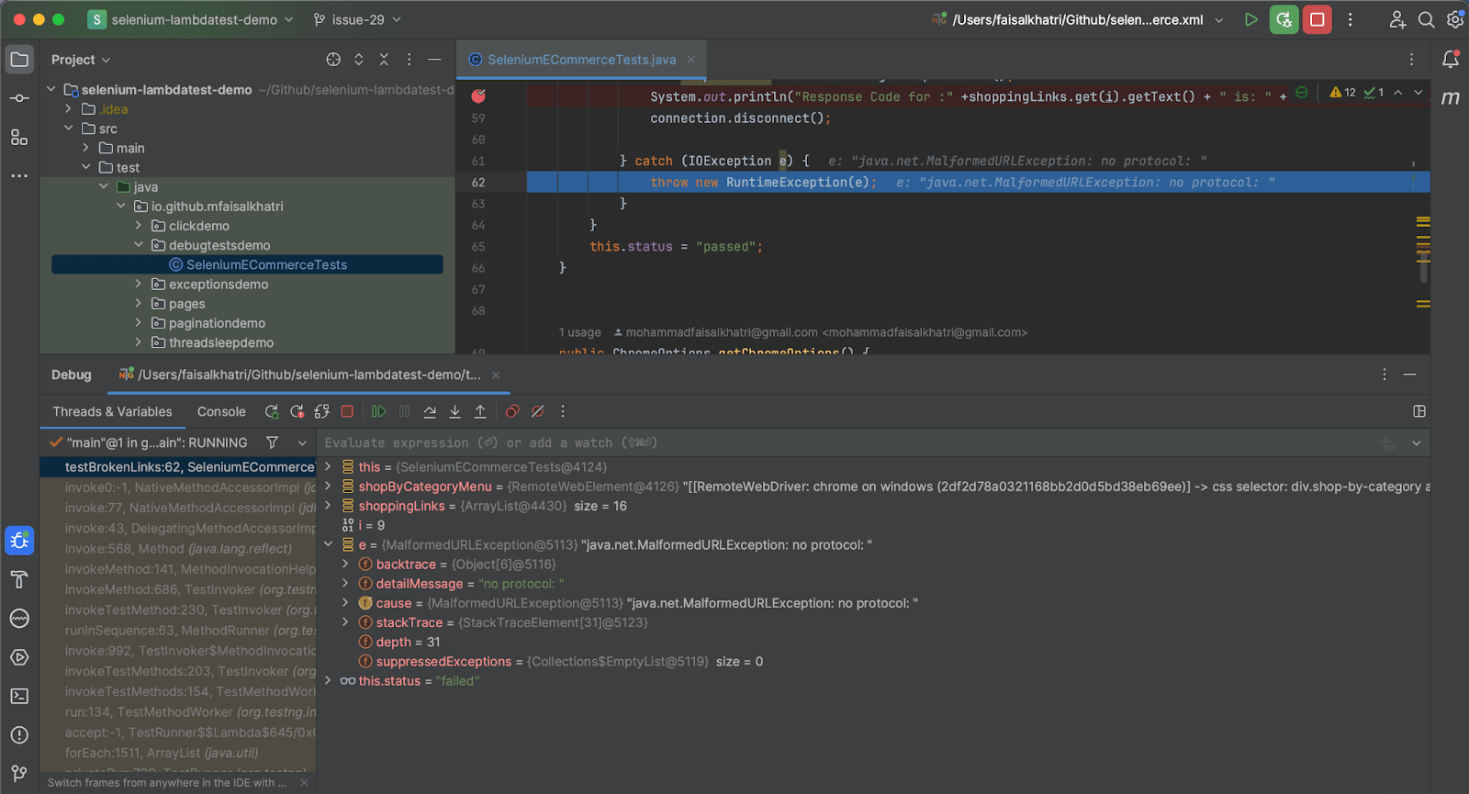The height and width of the screenshot is (794, 1469).
Task: Click the Step Out icon
Action: (x=480, y=412)
